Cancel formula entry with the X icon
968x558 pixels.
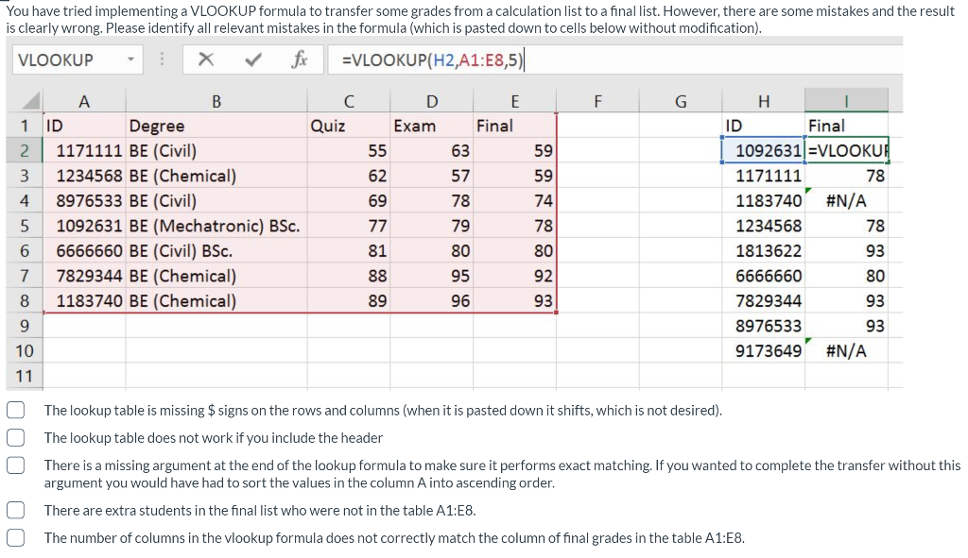tap(206, 59)
